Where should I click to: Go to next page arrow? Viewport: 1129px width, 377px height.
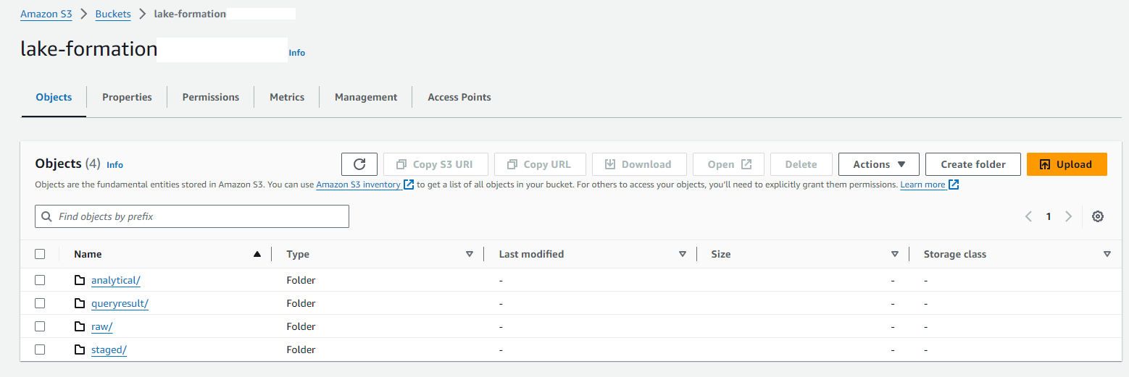click(x=1068, y=216)
